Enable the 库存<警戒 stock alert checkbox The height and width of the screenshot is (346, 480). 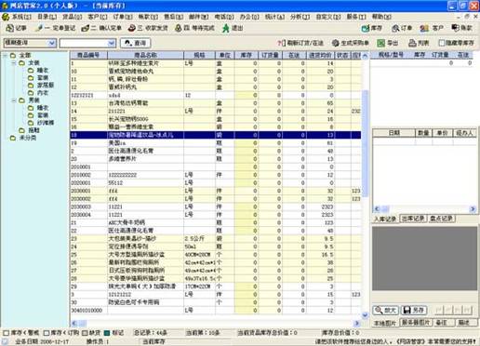pyautogui.click(x=6, y=333)
